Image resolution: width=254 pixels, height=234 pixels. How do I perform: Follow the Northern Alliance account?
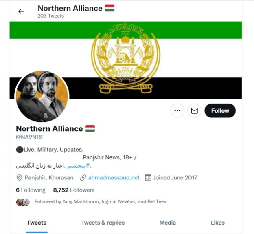click(220, 110)
